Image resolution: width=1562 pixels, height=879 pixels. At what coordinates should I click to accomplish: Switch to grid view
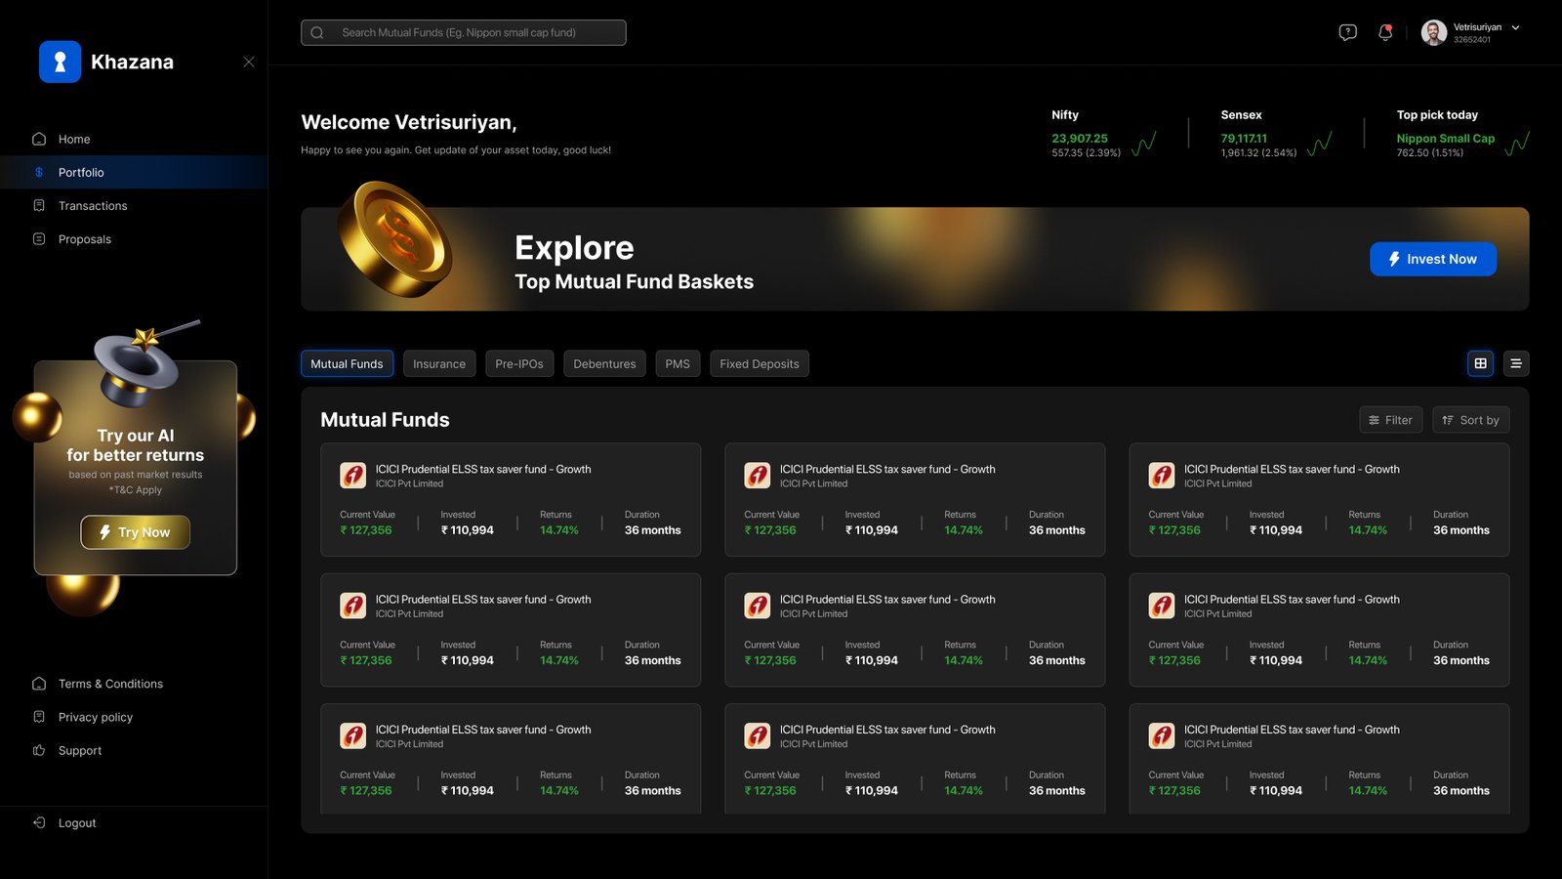click(1481, 363)
